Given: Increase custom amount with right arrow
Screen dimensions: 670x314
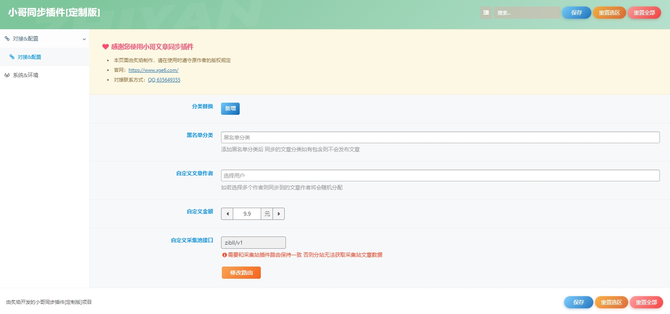Looking at the screenshot, I should tap(279, 214).
